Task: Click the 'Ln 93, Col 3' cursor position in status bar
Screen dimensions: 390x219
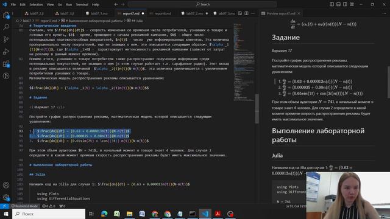Action: point(296,206)
